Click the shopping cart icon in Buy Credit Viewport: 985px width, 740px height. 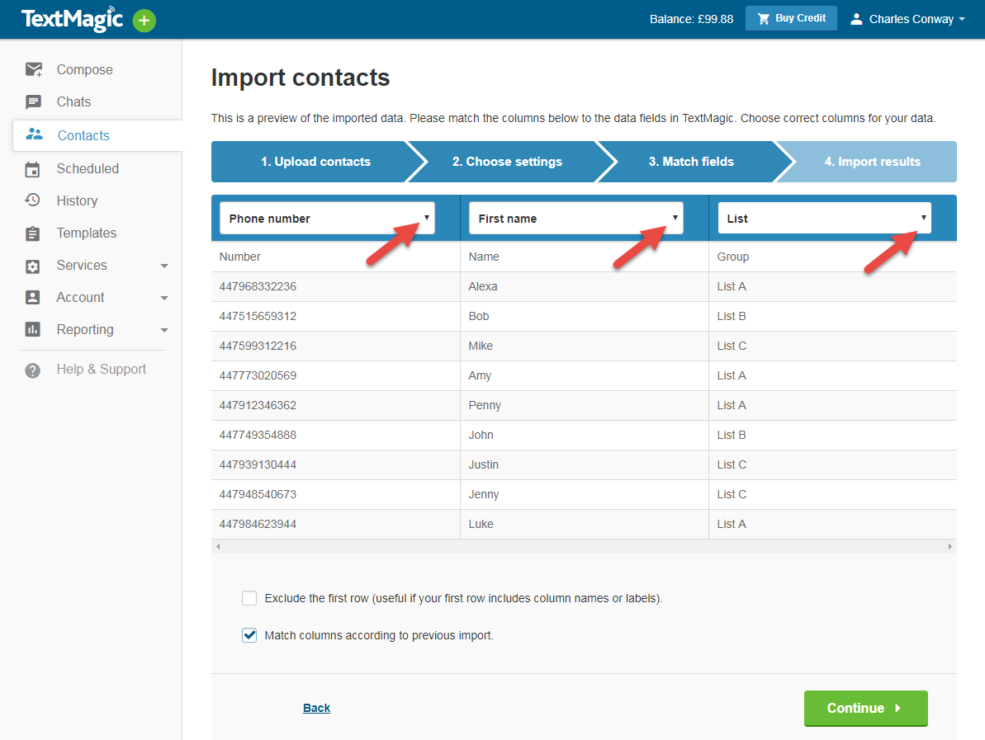pyautogui.click(x=763, y=19)
